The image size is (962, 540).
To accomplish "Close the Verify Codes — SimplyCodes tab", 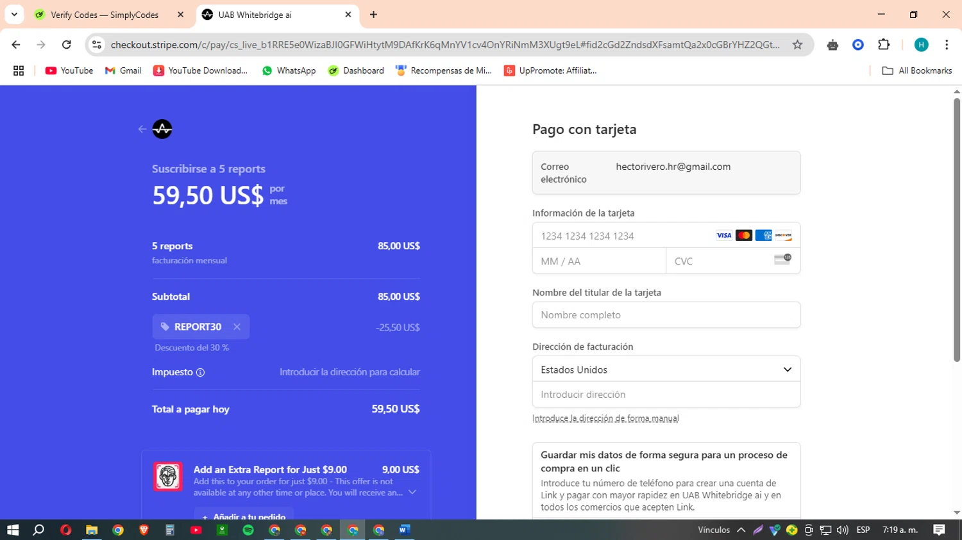I will click(x=180, y=15).
